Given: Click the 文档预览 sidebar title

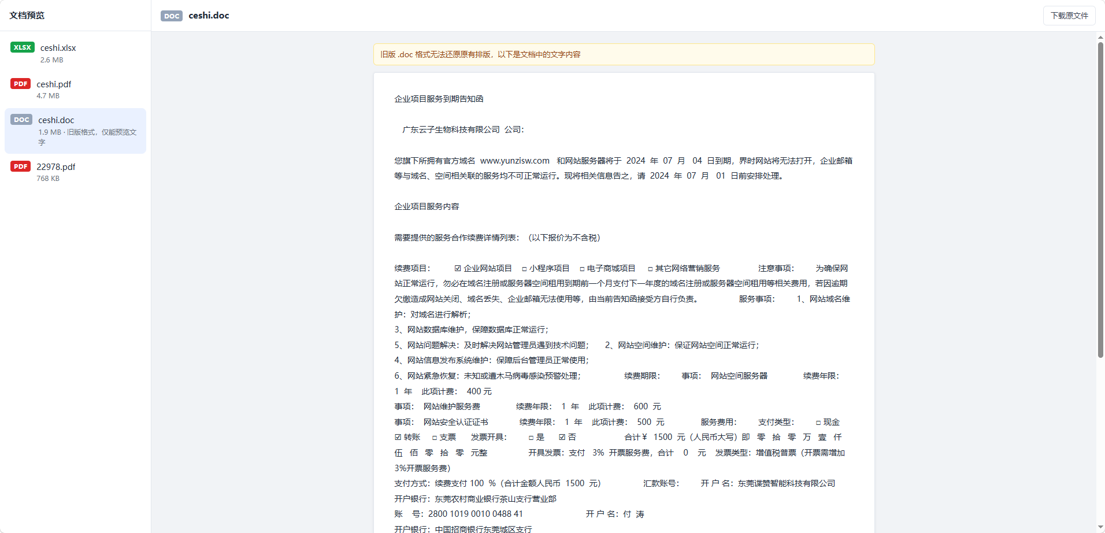Looking at the screenshot, I should click(x=27, y=16).
